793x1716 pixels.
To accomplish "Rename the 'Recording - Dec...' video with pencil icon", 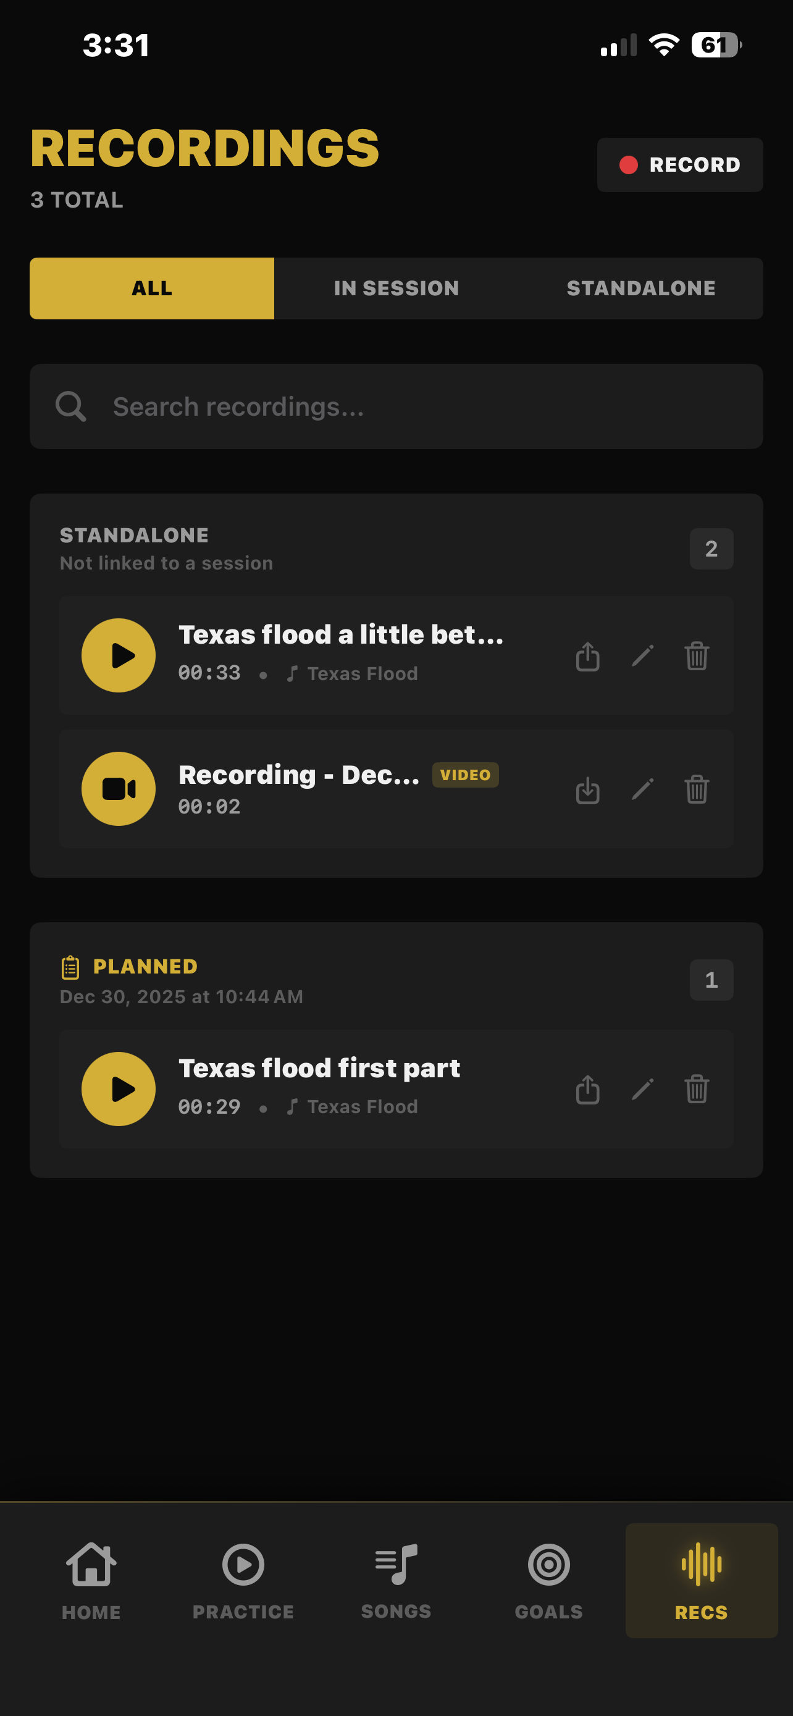I will [x=642, y=789].
